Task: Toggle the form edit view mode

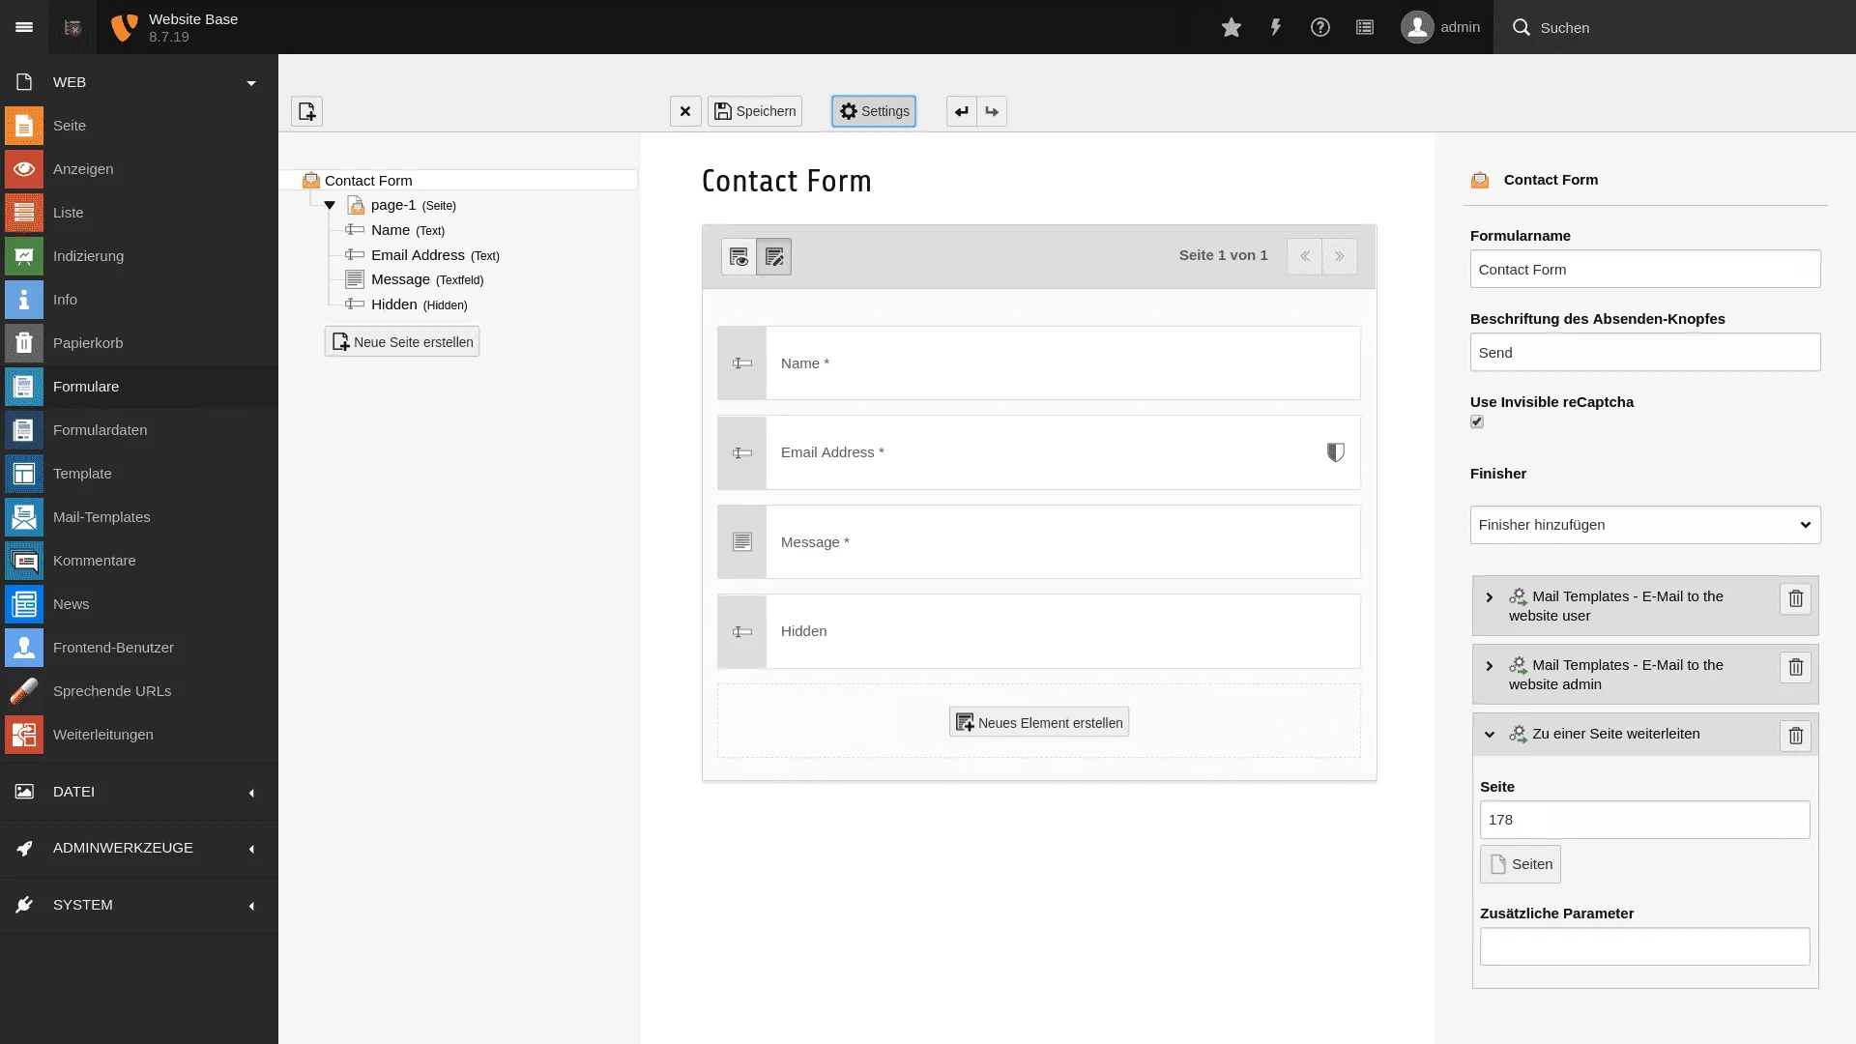Action: 773,256
